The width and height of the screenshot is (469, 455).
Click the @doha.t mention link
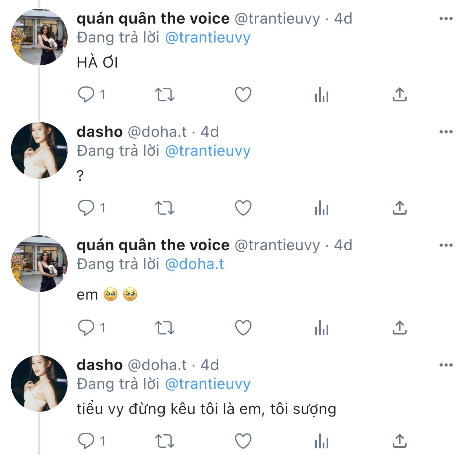pos(195,264)
